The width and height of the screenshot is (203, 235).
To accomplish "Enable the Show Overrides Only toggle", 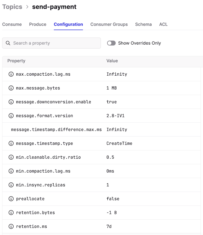I will pyautogui.click(x=111, y=43).
